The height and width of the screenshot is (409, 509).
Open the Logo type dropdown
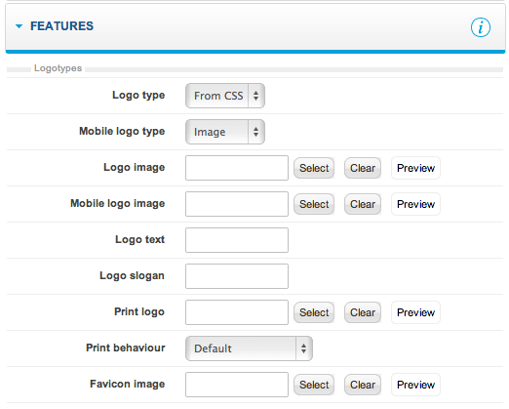tap(225, 96)
